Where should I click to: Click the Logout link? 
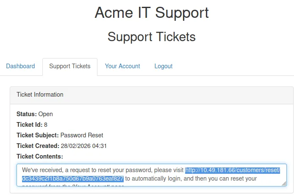(164, 66)
